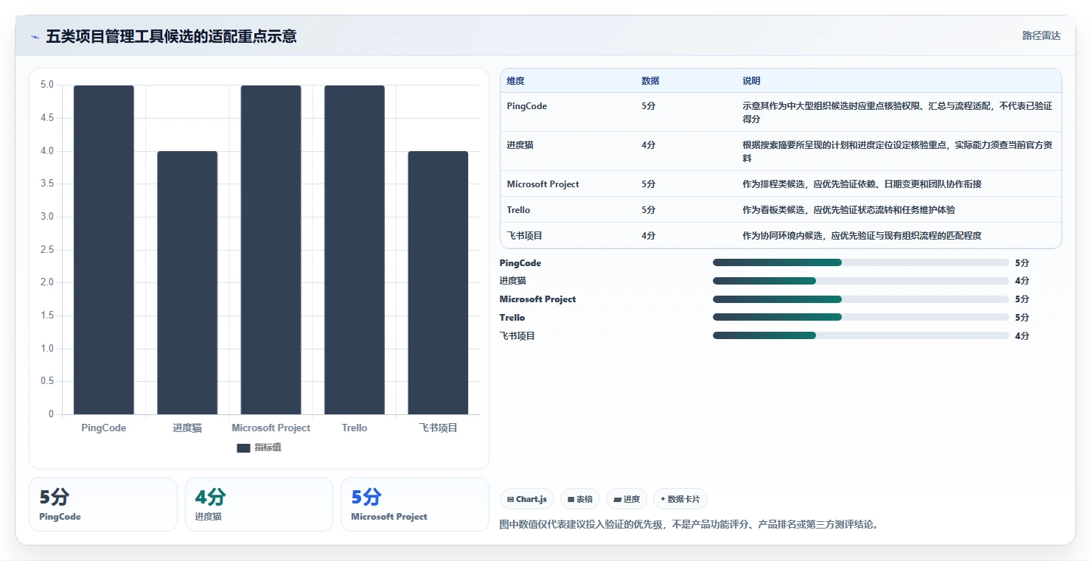Image resolution: width=1091 pixels, height=561 pixels.
Task: Select the Chart.js tag chip
Action: pos(527,499)
